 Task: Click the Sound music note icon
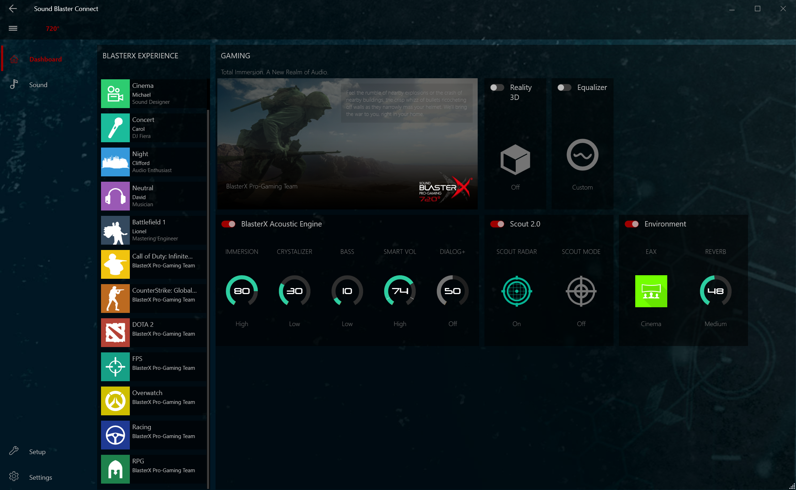(x=14, y=84)
